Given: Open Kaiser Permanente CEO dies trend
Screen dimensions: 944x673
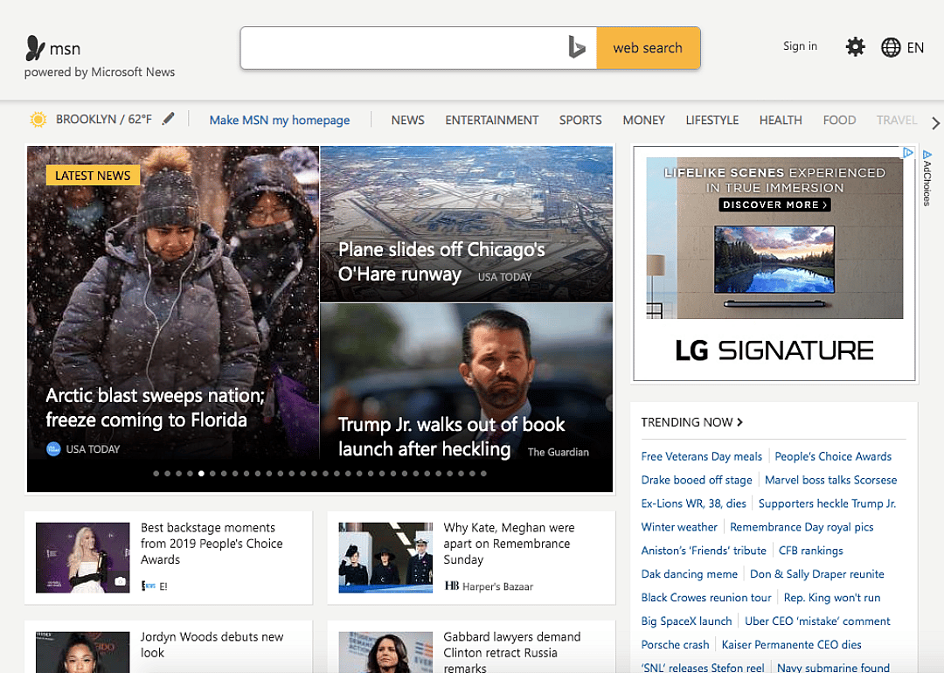Looking at the screenshot, I should tap(792, 644).
